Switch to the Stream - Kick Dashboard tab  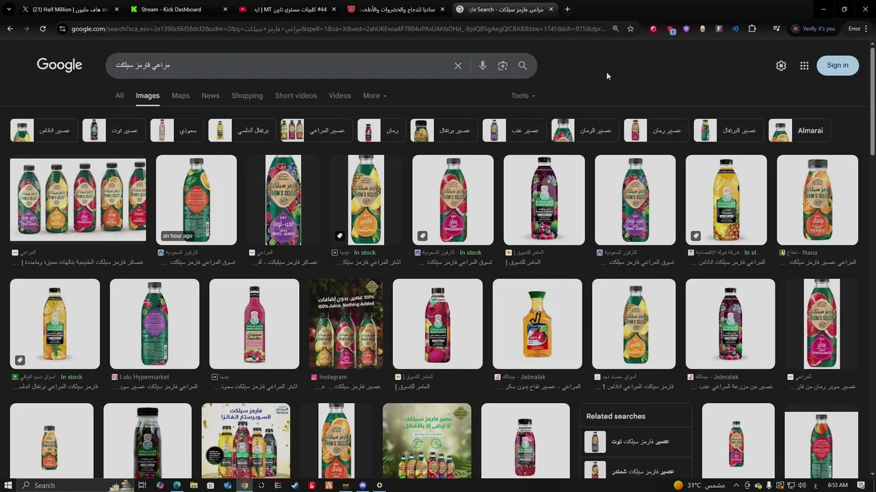coord(179,10)
